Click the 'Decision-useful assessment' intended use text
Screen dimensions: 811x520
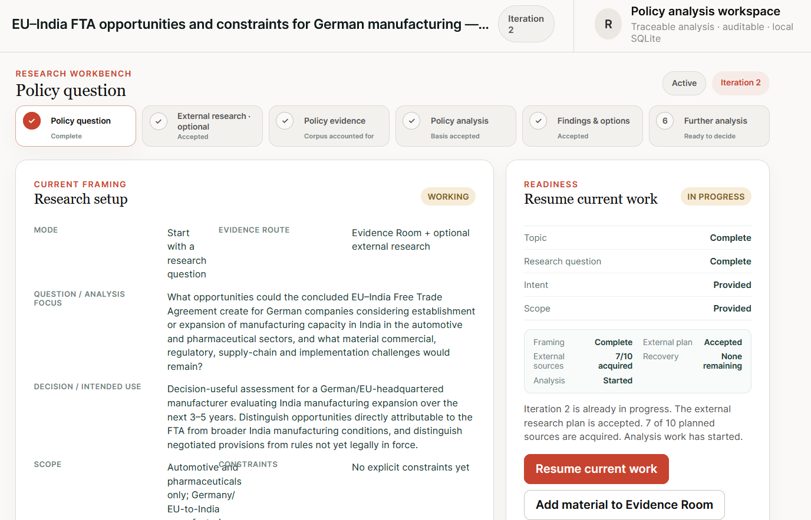tap(320, 417)
